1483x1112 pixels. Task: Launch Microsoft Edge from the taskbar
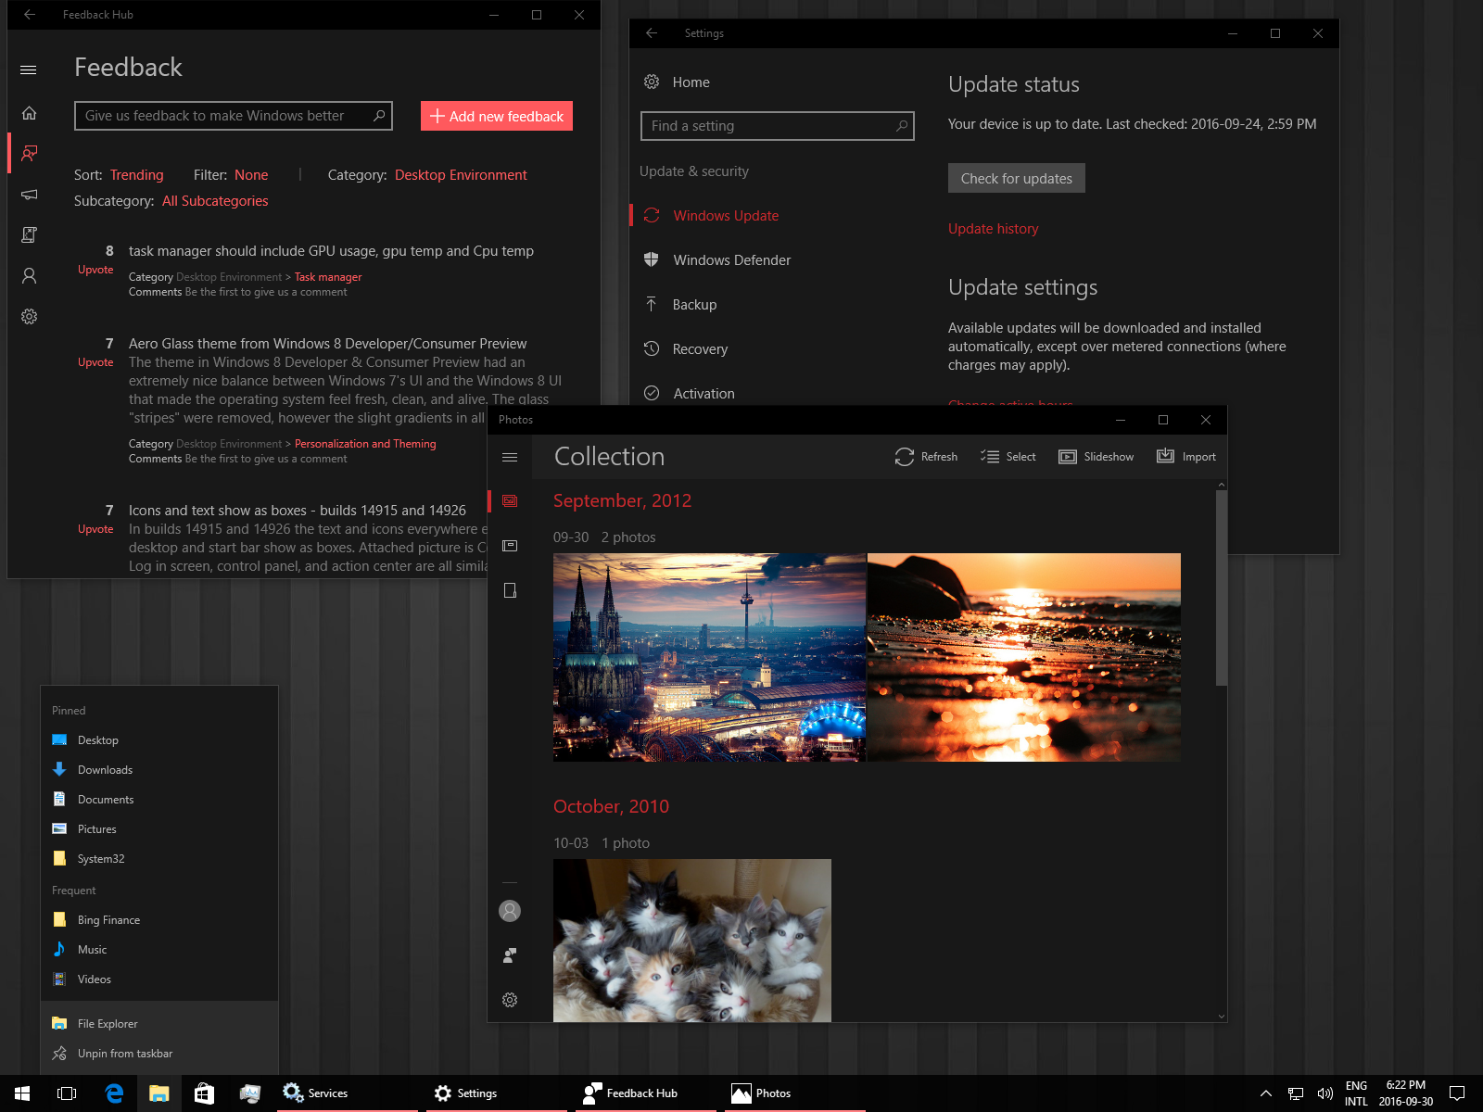tap(113, 1093)
